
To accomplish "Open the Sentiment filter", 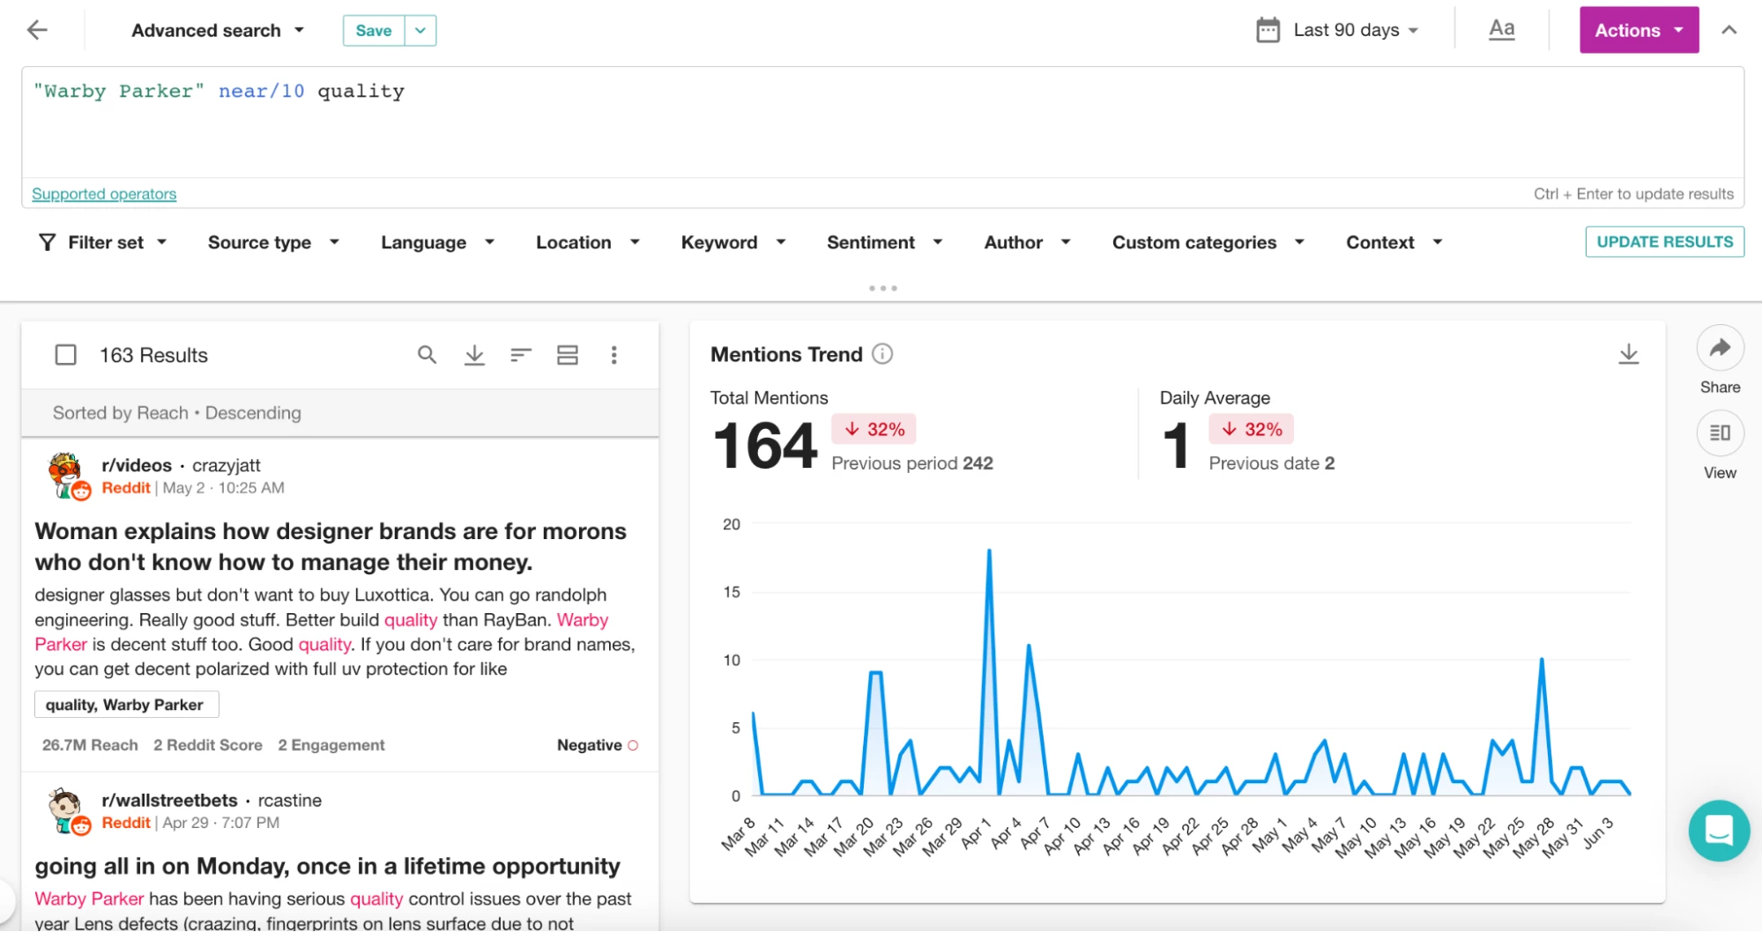I will [884, 242].
